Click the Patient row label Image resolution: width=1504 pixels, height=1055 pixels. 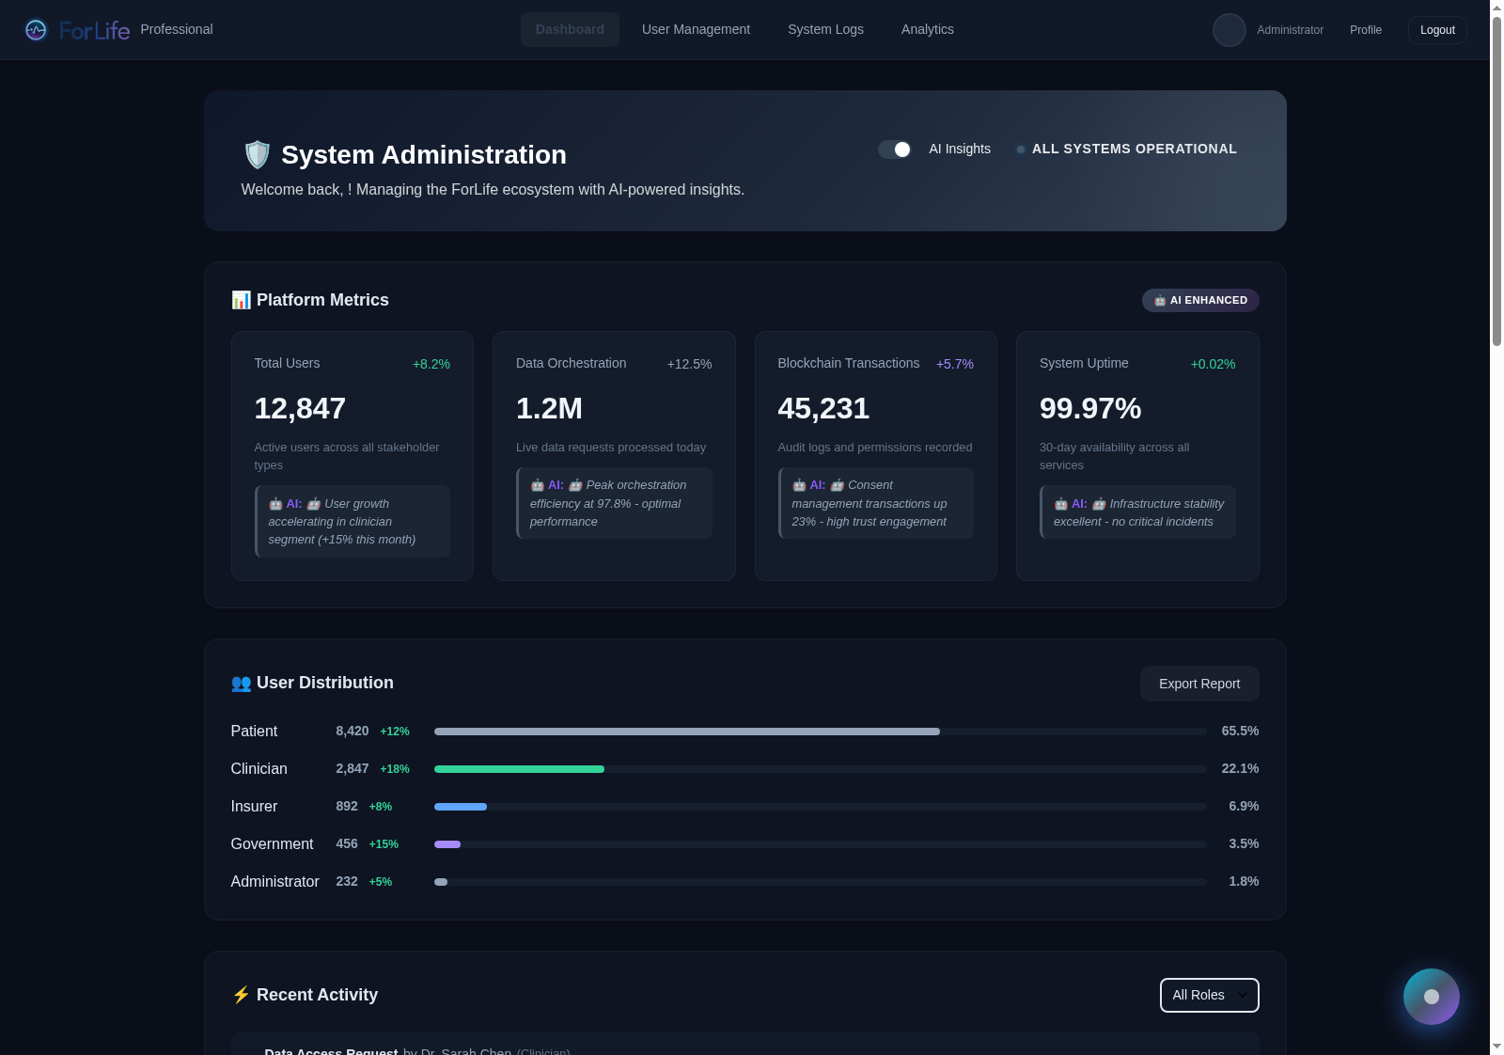(x=254, y=732)
